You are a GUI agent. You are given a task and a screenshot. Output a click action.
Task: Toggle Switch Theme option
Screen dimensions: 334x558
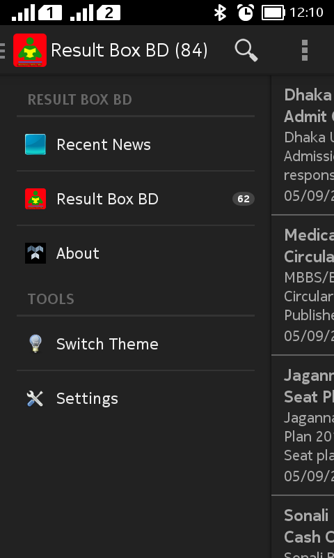(x=136, y=343)
